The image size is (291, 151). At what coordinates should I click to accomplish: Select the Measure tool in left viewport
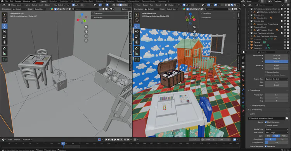tap(5, 53)
